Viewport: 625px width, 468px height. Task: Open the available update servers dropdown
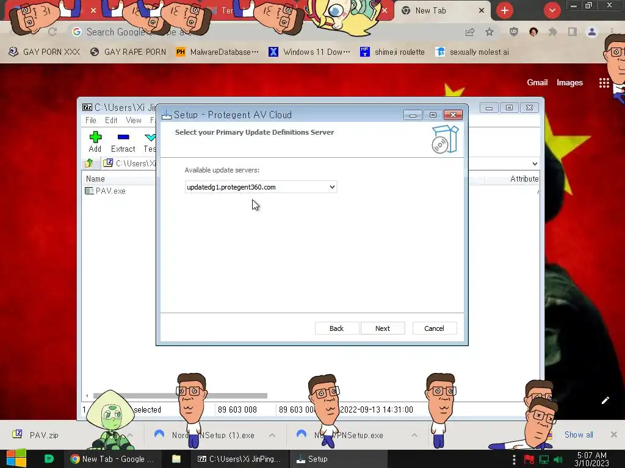click(x=261, y=187)
